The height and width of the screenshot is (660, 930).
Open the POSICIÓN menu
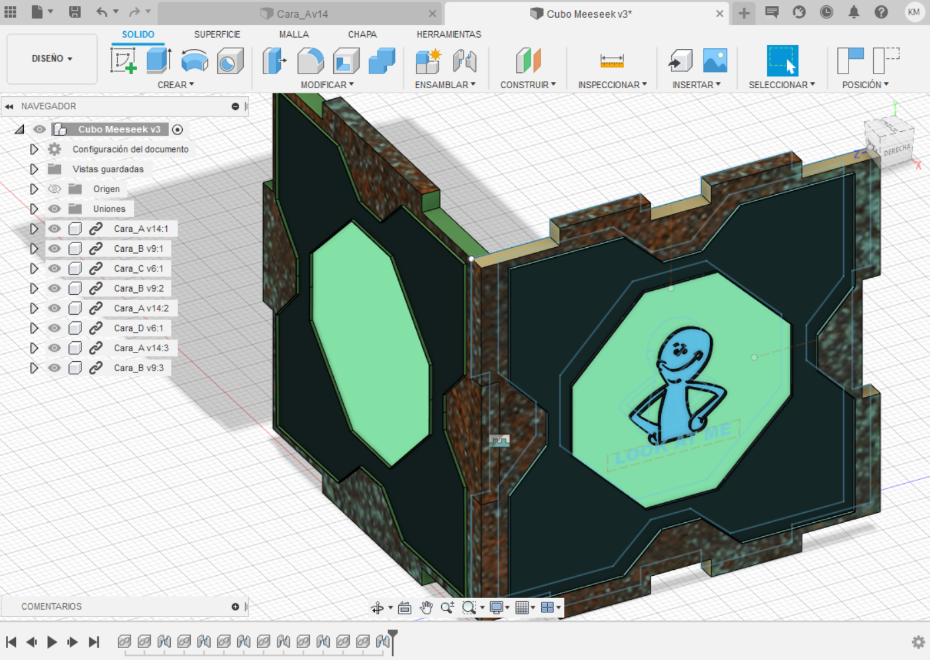point(865,85)
